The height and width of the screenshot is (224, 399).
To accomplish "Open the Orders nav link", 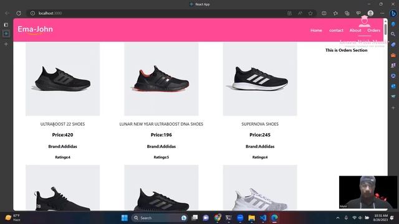I will [373, 30].
